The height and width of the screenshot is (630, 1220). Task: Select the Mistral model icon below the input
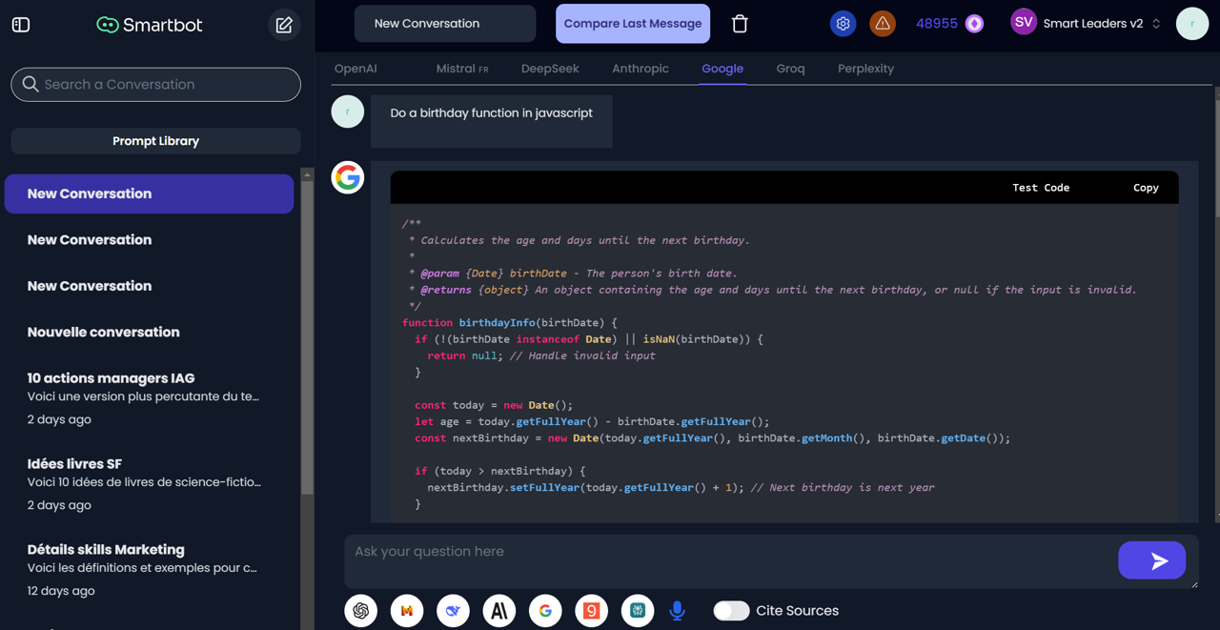[407, 611]
